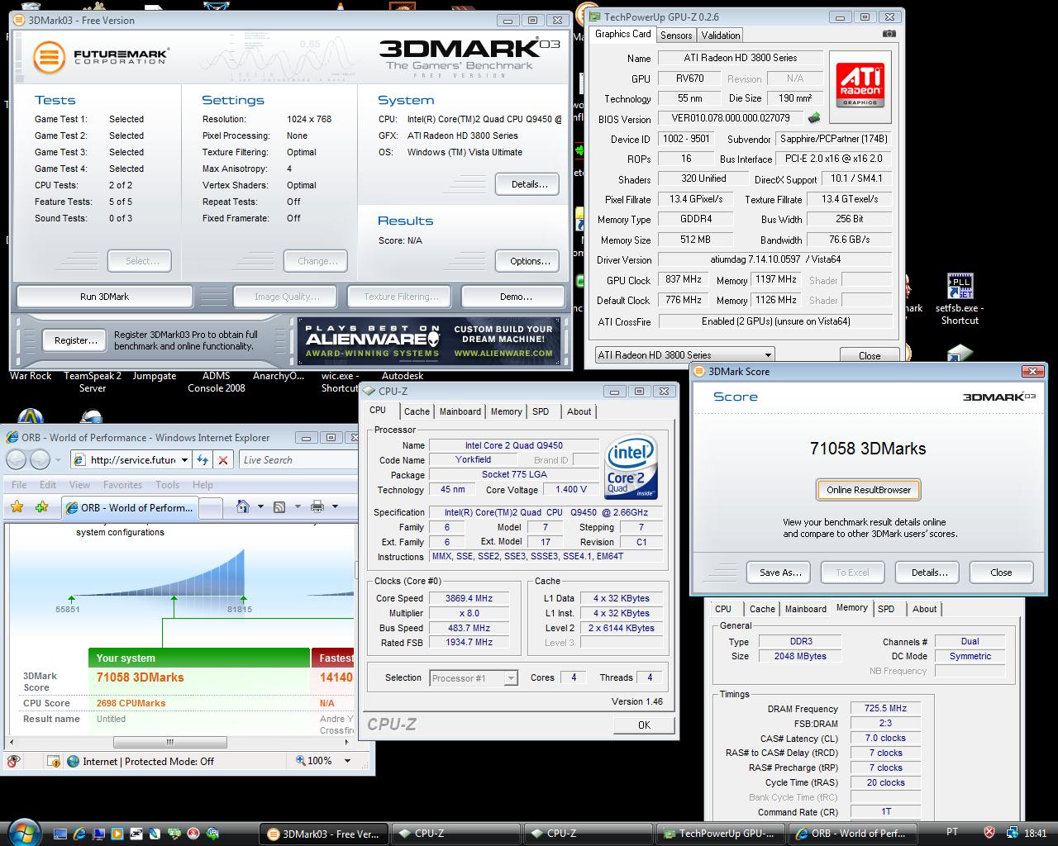The image size is (1058, 846).
Task: Select the setfsb.exe Shortcut desktop icon
Action: coord(960,298)
